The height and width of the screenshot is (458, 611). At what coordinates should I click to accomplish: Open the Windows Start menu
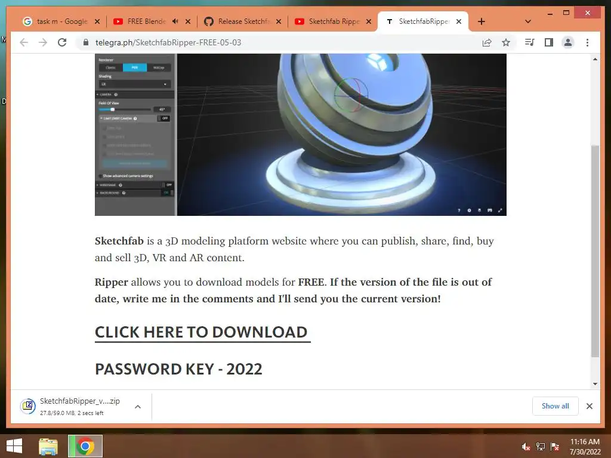pos(14,446)
